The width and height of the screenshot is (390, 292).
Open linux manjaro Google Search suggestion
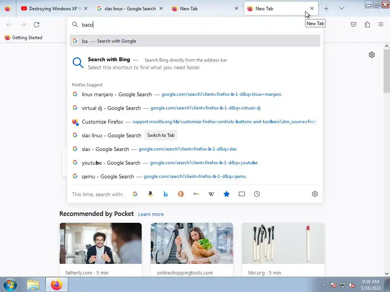coord(195,94)
